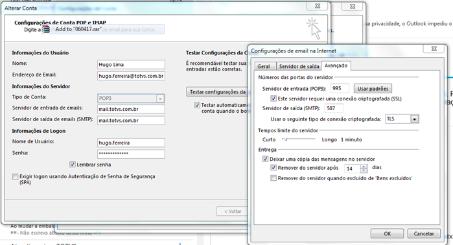Viewport: 453px width, 245px height.
Task: Click the Servidor de saída de emails (SMTP) field
Action: (131, 121)
